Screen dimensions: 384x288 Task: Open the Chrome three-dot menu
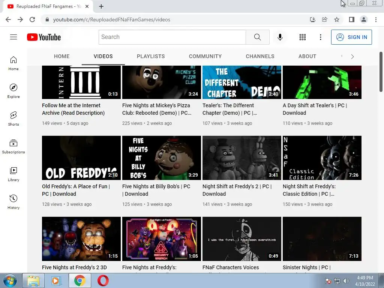pos(376,19)
